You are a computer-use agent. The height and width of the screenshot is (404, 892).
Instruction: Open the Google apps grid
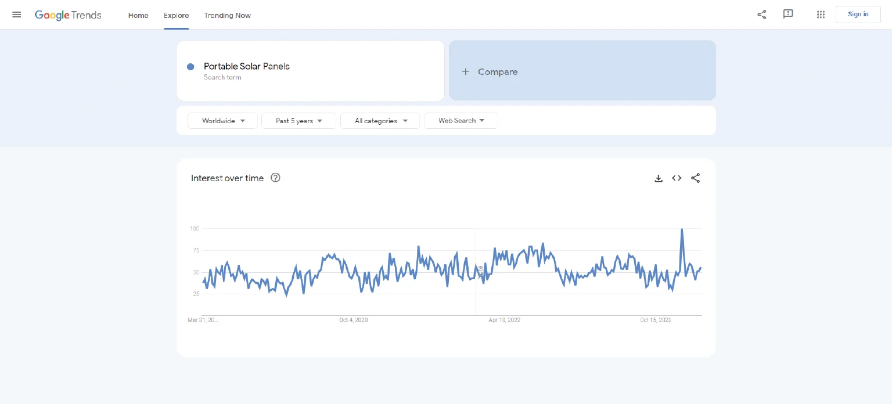pos(821,15)
